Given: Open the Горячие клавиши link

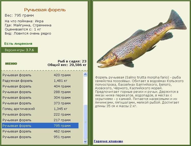Looking at the screenshot, I should (108, 141).
